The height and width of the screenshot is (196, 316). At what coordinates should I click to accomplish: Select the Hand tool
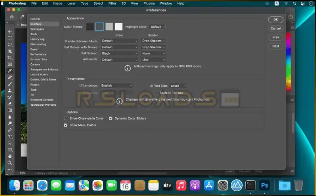[x=10, y=156]
